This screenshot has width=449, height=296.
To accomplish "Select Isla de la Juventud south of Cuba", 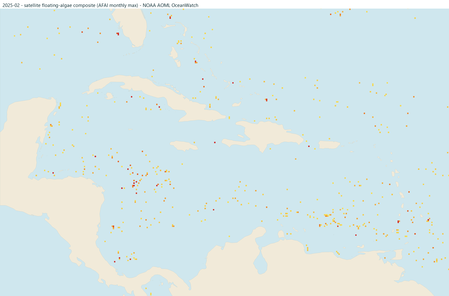I will coord(109,96).
